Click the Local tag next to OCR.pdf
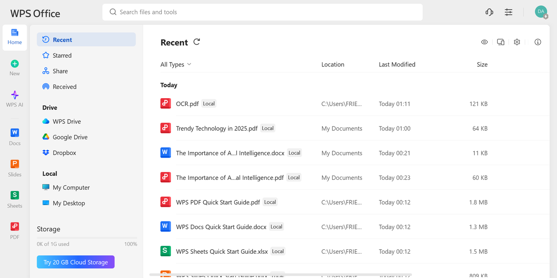Viewport: 557px width, 278px height. [x=209, y=103]
